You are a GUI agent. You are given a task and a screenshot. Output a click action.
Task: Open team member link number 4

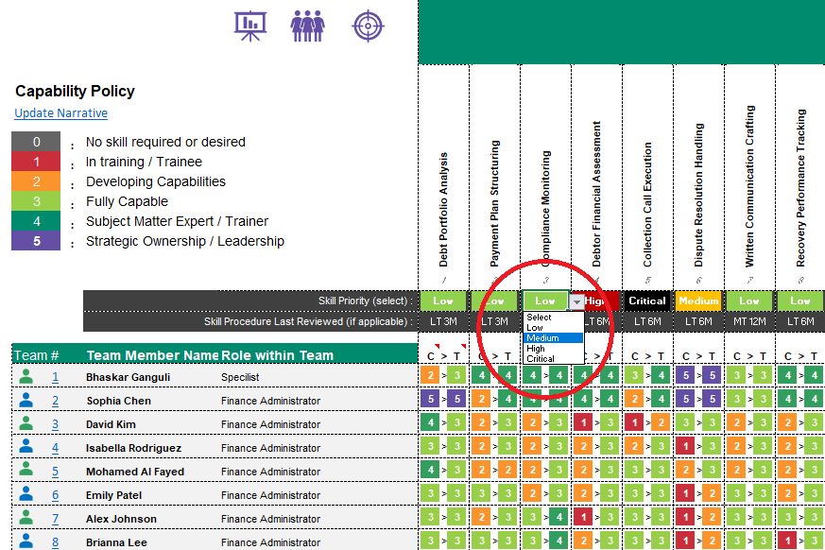tap(55, 448)
